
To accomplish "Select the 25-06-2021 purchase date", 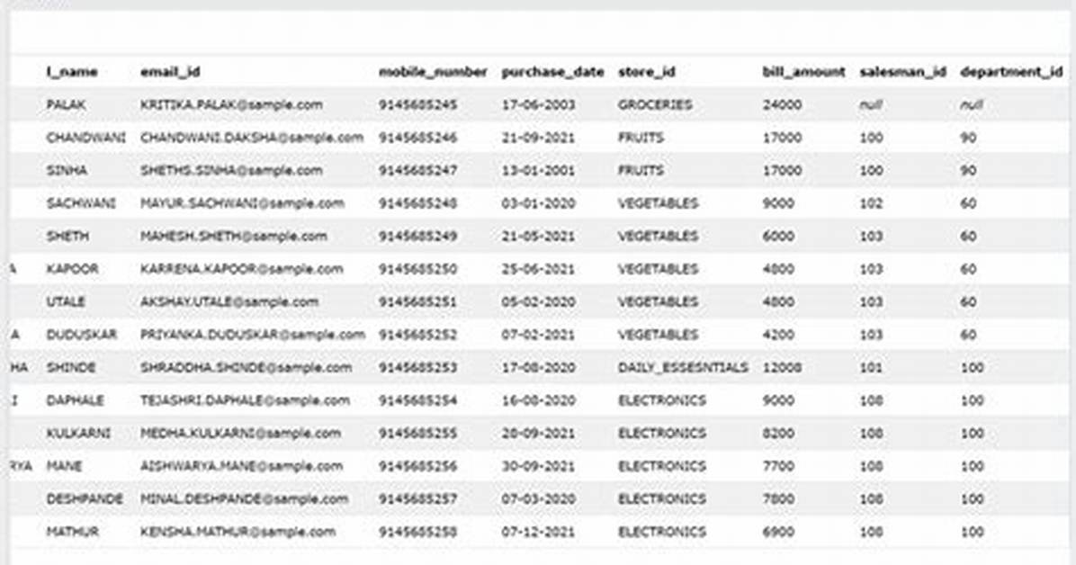I will click(x=538, y=269).
